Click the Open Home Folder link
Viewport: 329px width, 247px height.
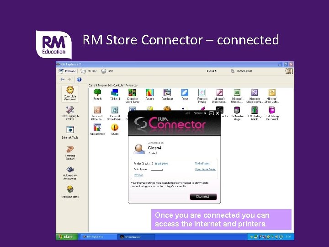coord(205,169)
